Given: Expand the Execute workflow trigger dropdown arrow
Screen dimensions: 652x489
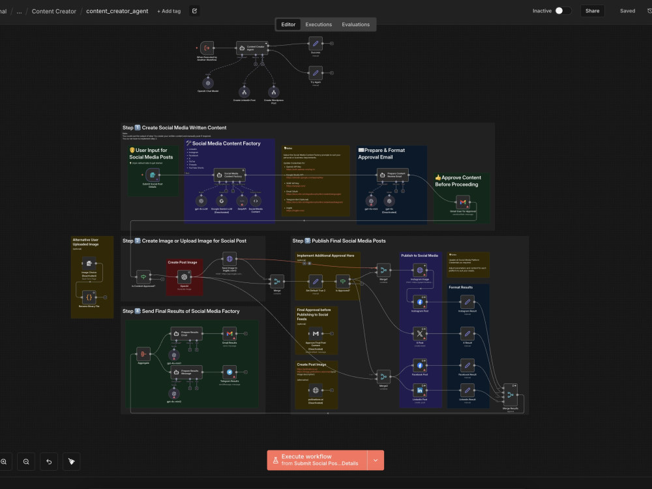Looking at the screenshot, I should point(376,460).
